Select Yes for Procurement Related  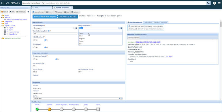click(34, 59)
